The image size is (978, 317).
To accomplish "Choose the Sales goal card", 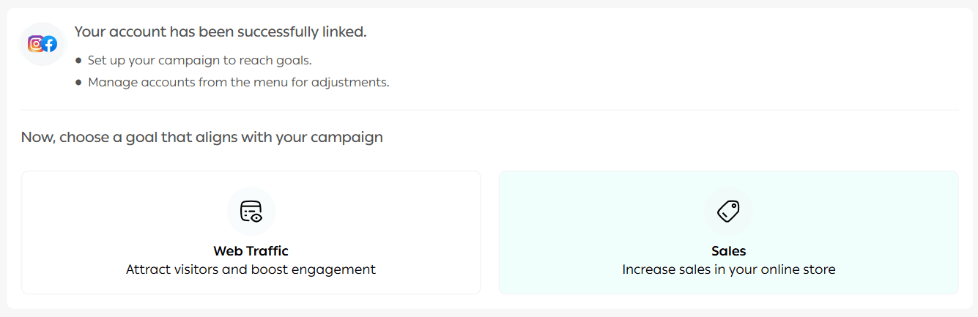I will click(728, 232).
